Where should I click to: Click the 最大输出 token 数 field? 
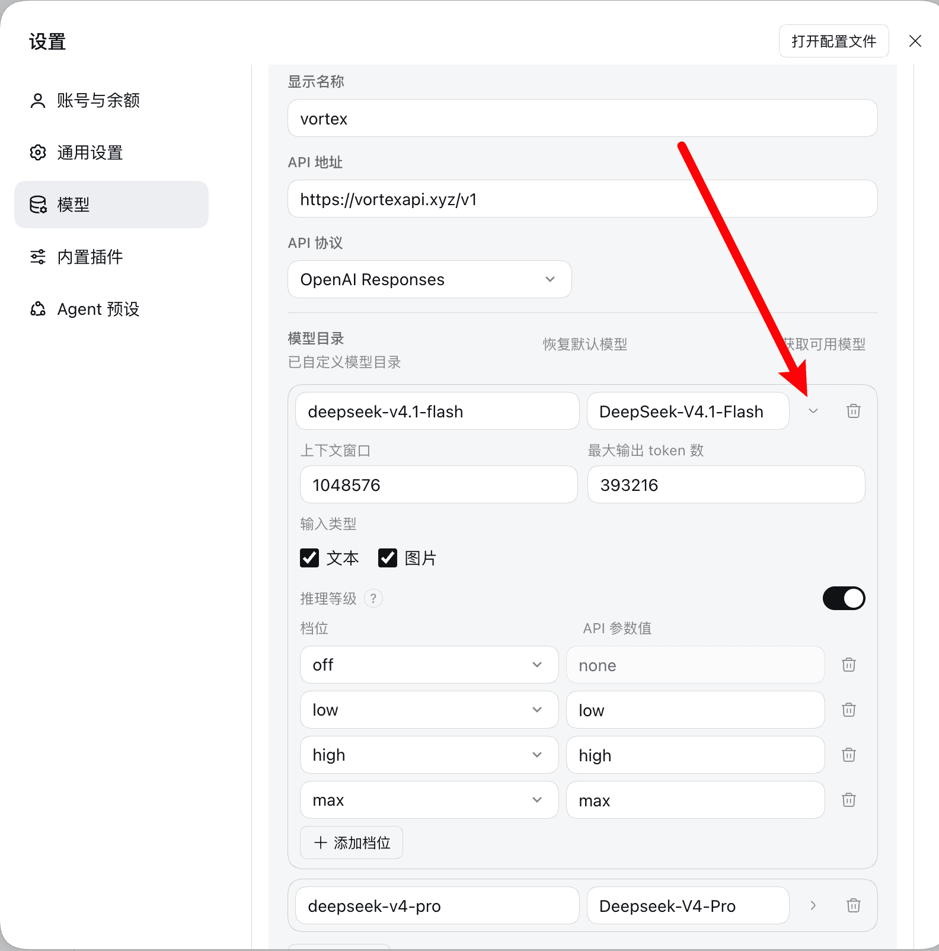click(726, 484)
